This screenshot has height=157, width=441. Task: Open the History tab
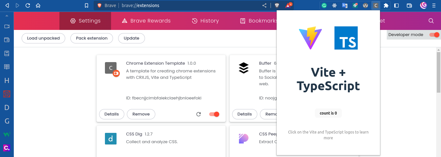[205, 21]
